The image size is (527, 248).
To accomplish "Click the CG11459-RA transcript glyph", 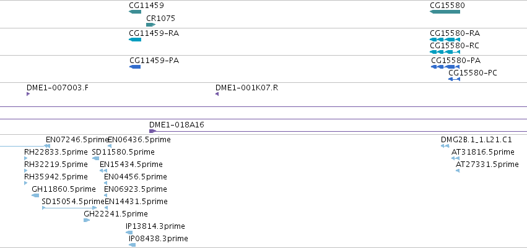I will tap(135, 40).
